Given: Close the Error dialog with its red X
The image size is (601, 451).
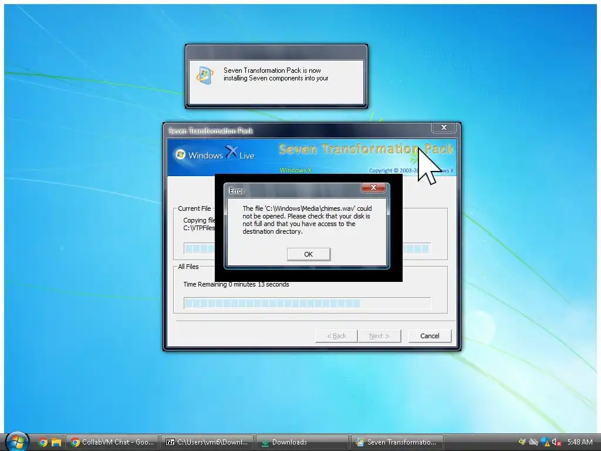Looking at the screenshot, I should [x=373, y=187].
